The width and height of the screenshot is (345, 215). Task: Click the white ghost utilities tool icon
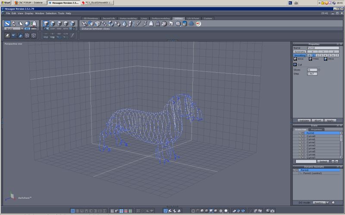coord(151,24)
